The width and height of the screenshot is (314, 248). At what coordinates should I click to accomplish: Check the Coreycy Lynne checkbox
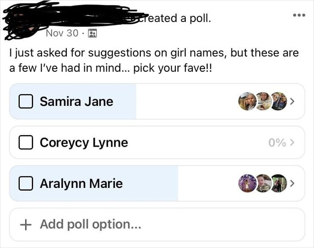pos(26,143)
